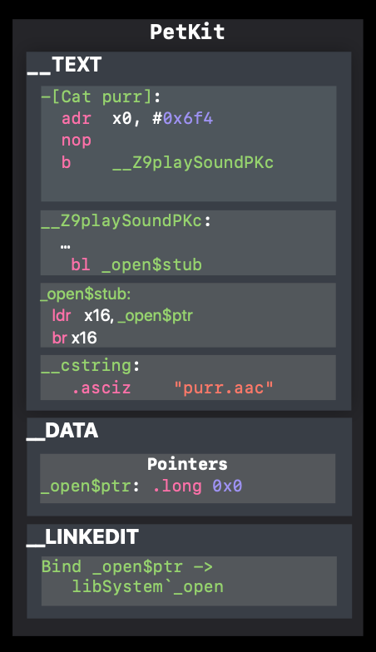Click the ldr x16, _open$ptr line

point(122,316)
